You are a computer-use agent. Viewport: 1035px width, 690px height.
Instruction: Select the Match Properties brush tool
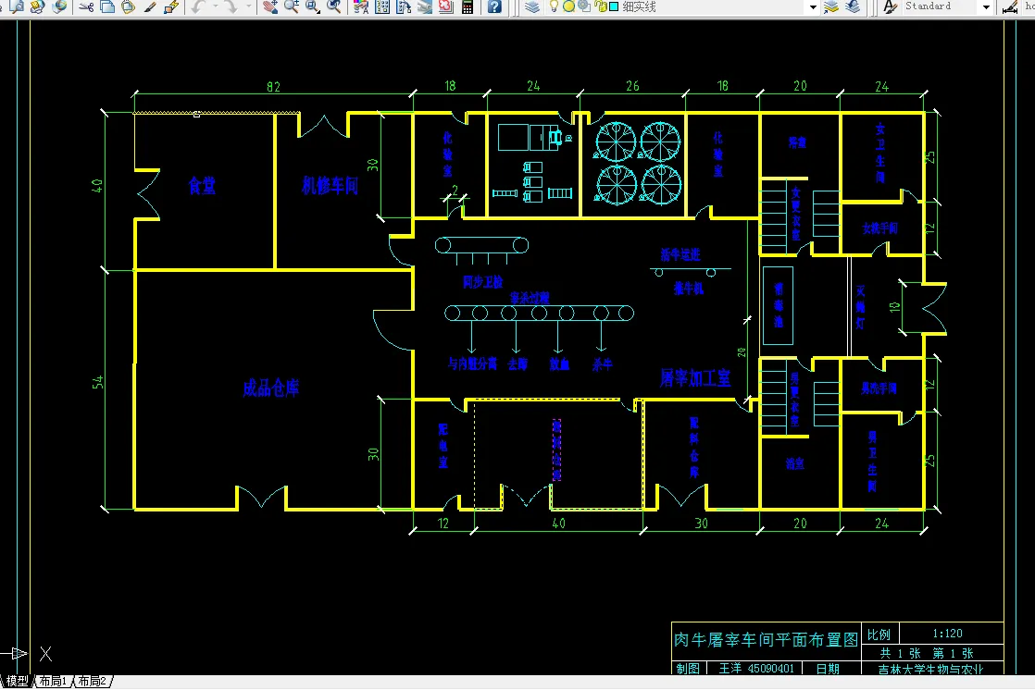click(x=150, y=6)
